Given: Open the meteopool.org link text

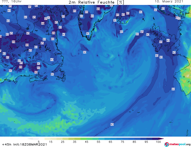Looking at the screenshot, I should (x=180, y=144).
